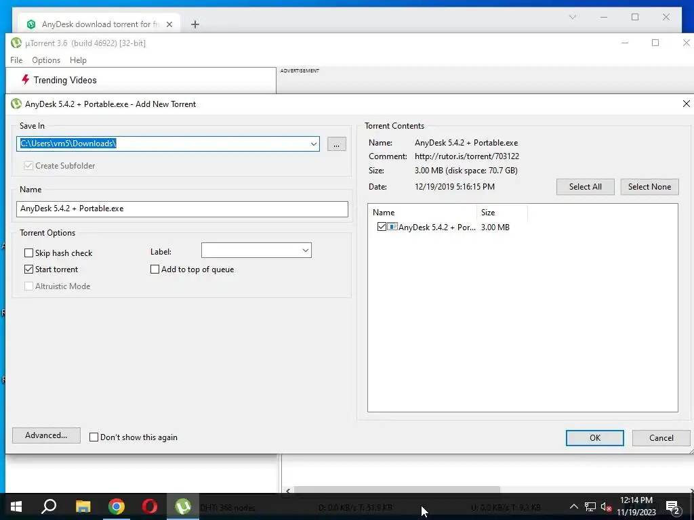Image resolution: width=694 pixels, height=520 pixels.
Task: Select the AnyDesk 5.4.2 + Por... file row
Action: [437, 227]
